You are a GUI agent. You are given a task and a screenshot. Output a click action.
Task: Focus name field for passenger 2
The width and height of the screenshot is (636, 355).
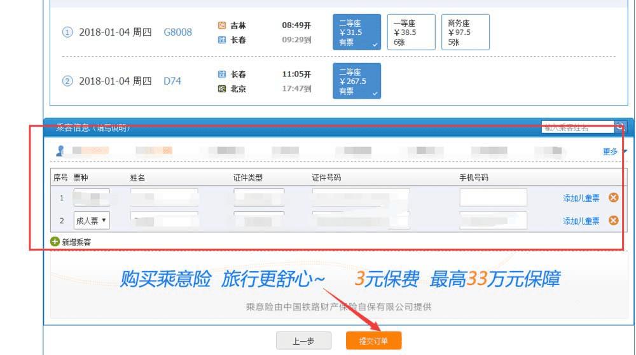(164, 220)
